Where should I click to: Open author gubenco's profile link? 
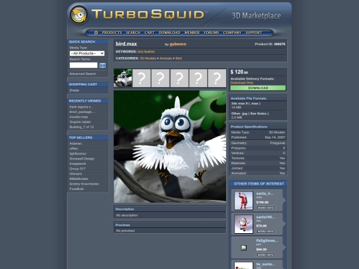click(x=178, y=44)
